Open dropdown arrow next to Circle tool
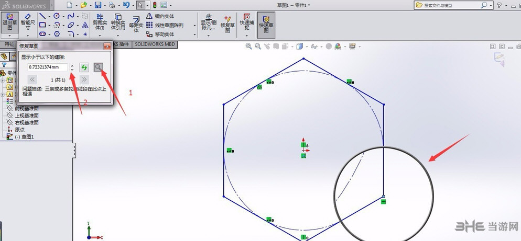 pyautogui.click(x=63, y=16)
